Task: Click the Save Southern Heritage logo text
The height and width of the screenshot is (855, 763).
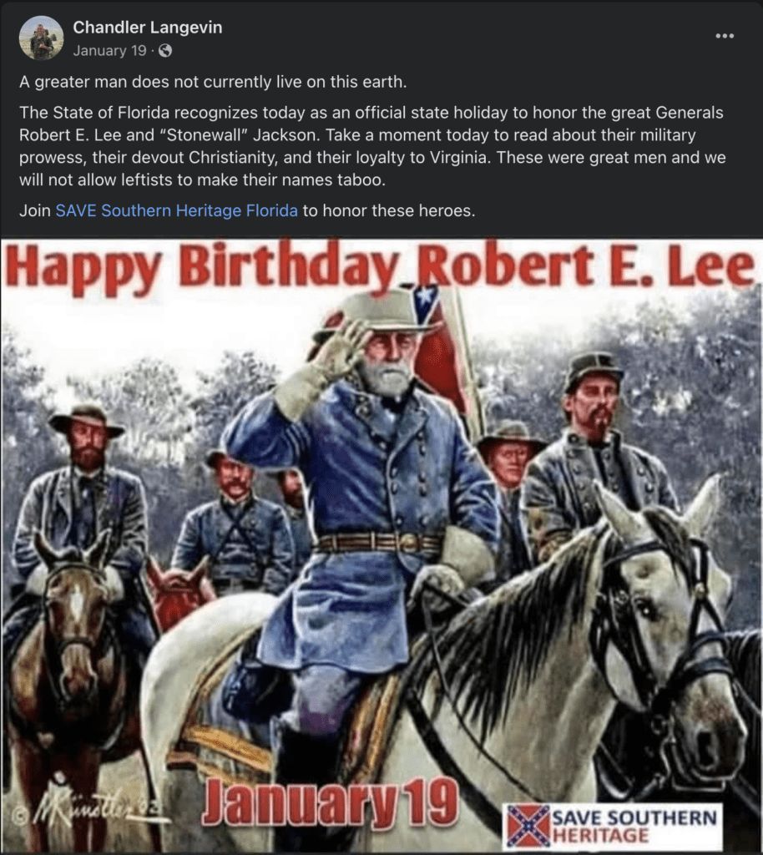Action: point(634,826)
